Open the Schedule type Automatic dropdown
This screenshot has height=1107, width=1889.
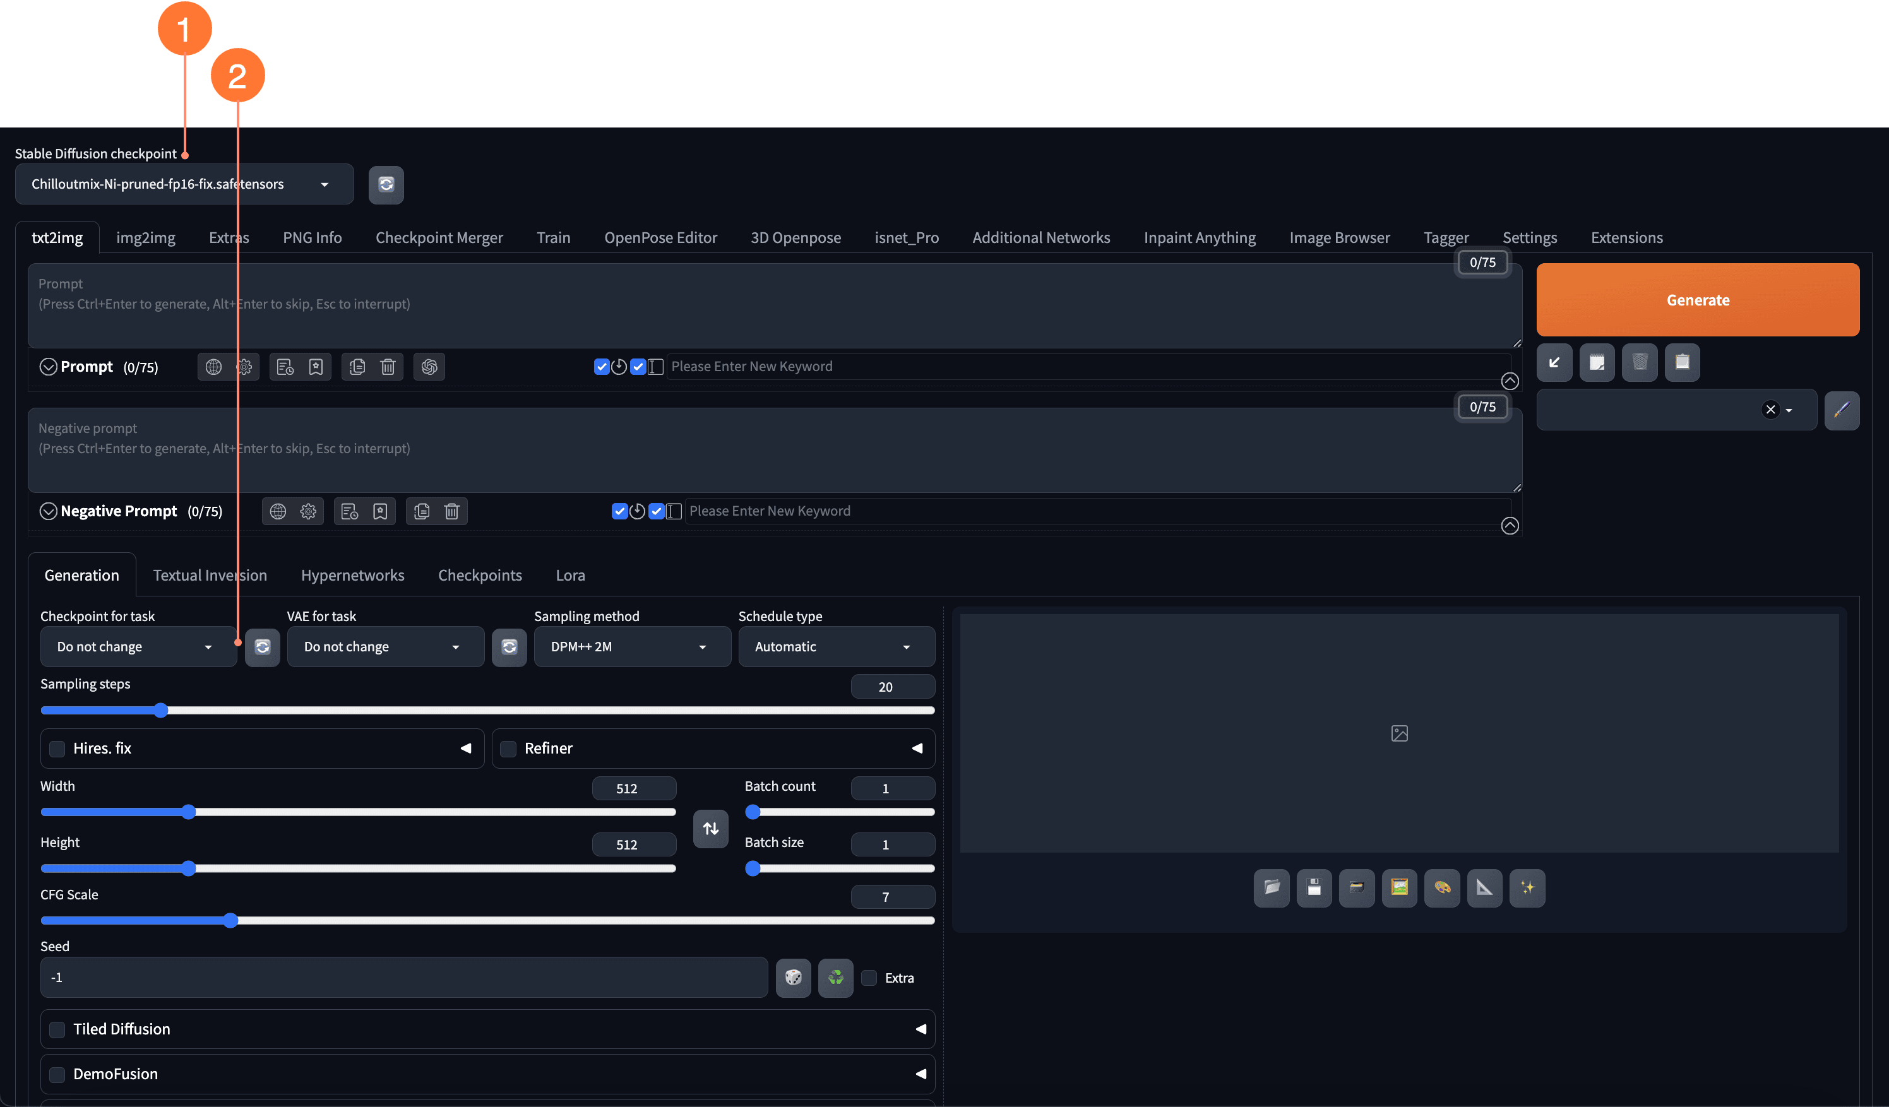(836, 647)
